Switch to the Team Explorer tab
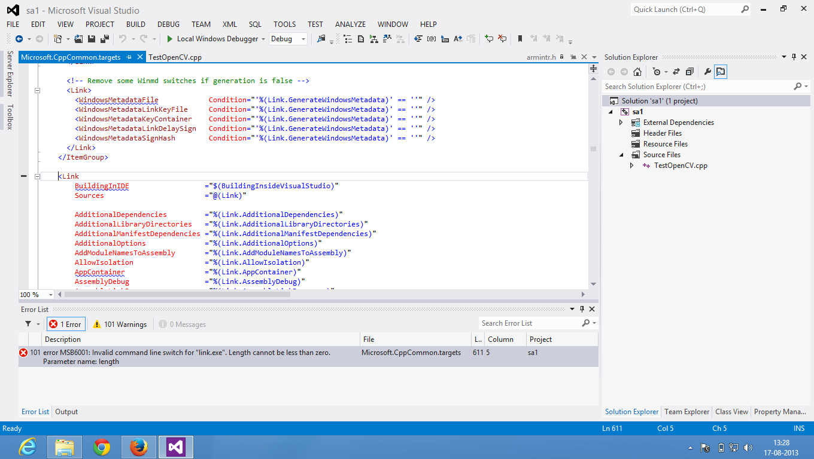Image resolution: width=814 pixels, height=459 pixels. (687, 412)
